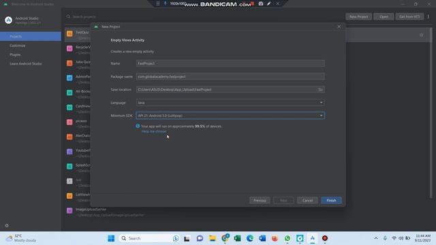
Task: Select the Youtube project row
Action: (x=79, y=152)
